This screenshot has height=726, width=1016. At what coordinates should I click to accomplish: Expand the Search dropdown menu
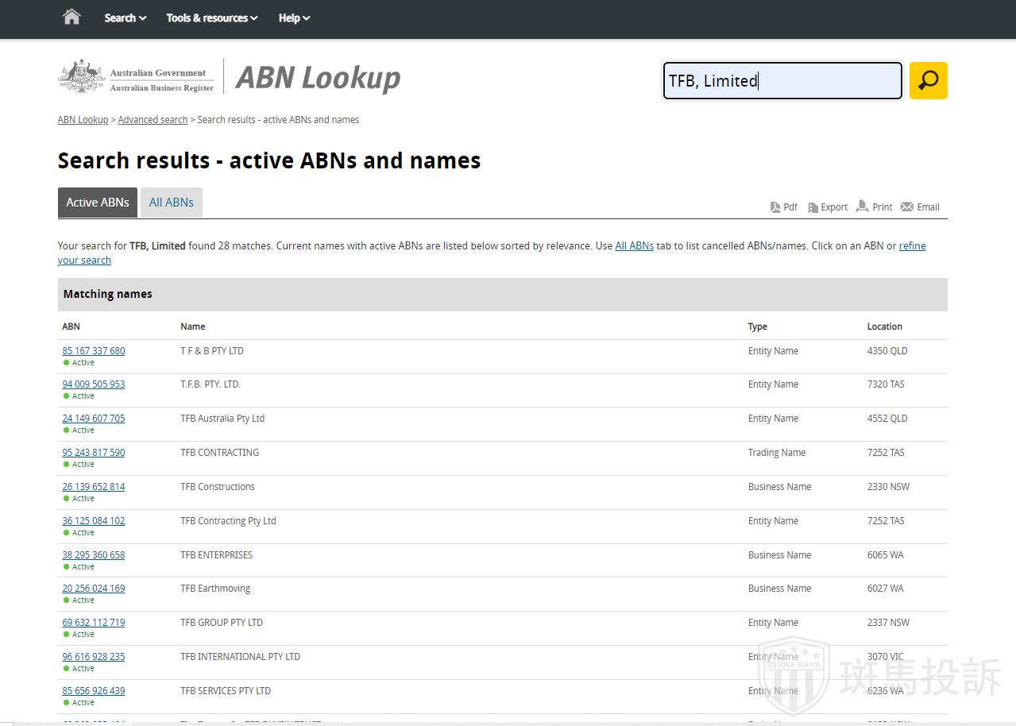point(125,18)
